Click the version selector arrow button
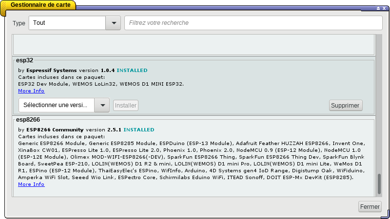 click(102, 105)
